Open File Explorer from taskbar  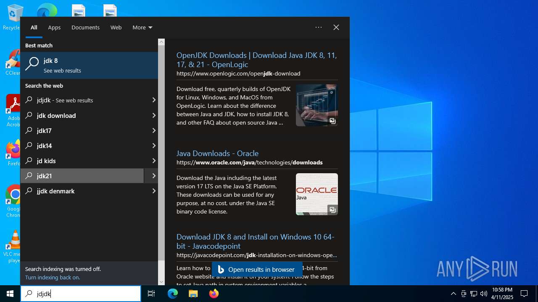coord(193,294)
